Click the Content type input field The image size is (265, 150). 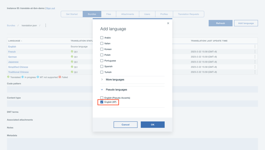point(132,104)
